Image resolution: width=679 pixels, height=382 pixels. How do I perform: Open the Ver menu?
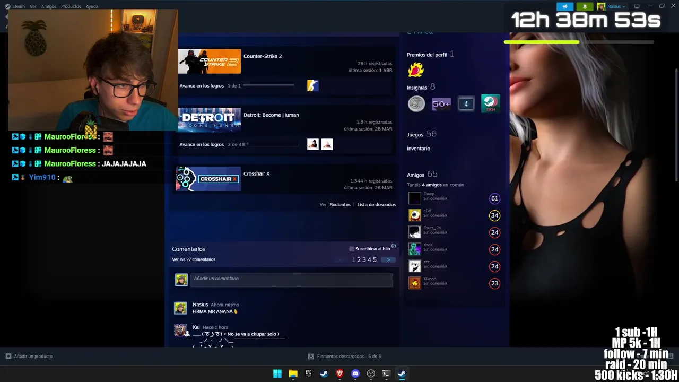coord(33,6)
